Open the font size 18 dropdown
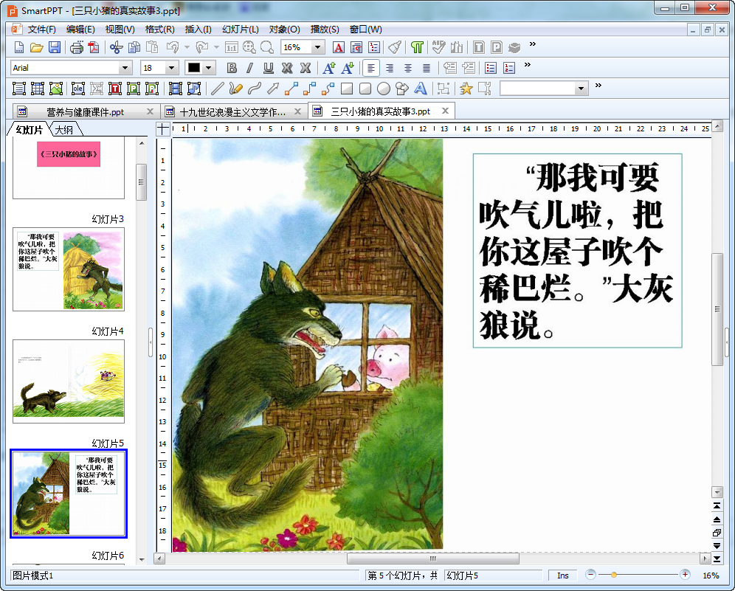Viewport: 735px width, 591px height. point(171,68)
